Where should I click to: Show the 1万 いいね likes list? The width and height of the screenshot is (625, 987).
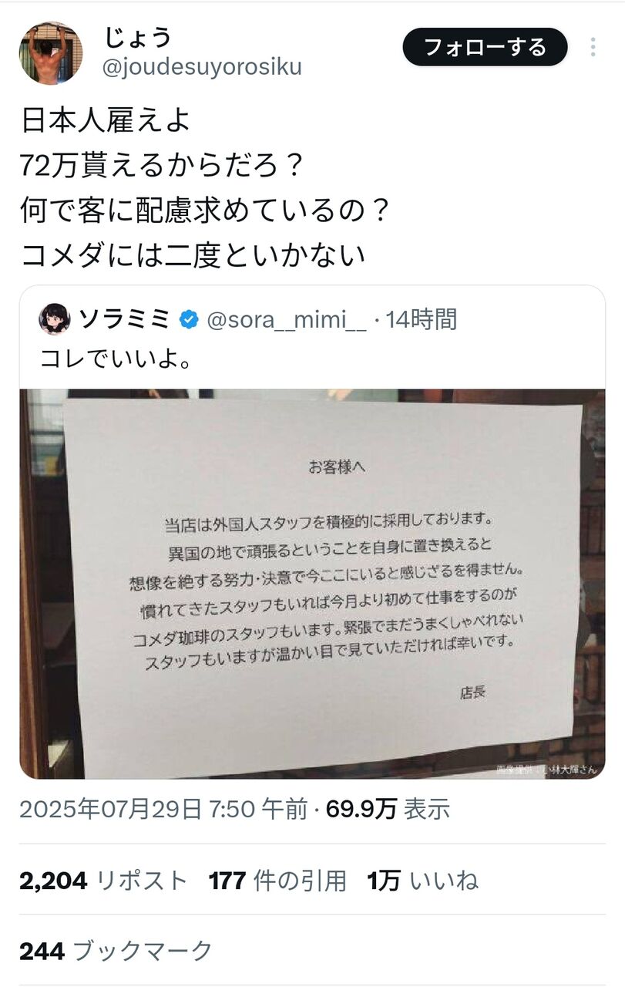point(423,881)
